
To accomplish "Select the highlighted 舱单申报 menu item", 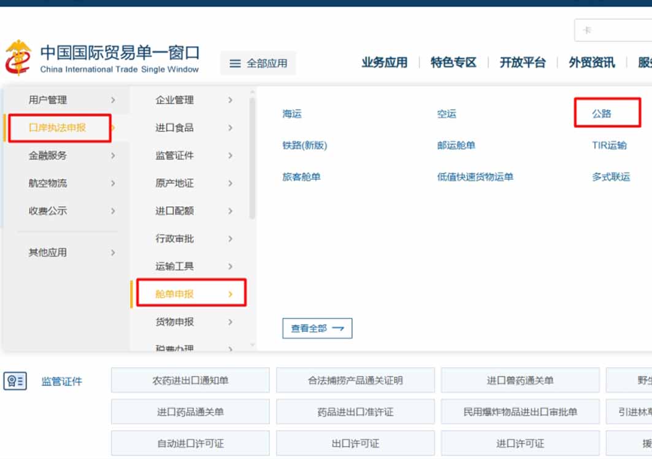I will 188,293.
